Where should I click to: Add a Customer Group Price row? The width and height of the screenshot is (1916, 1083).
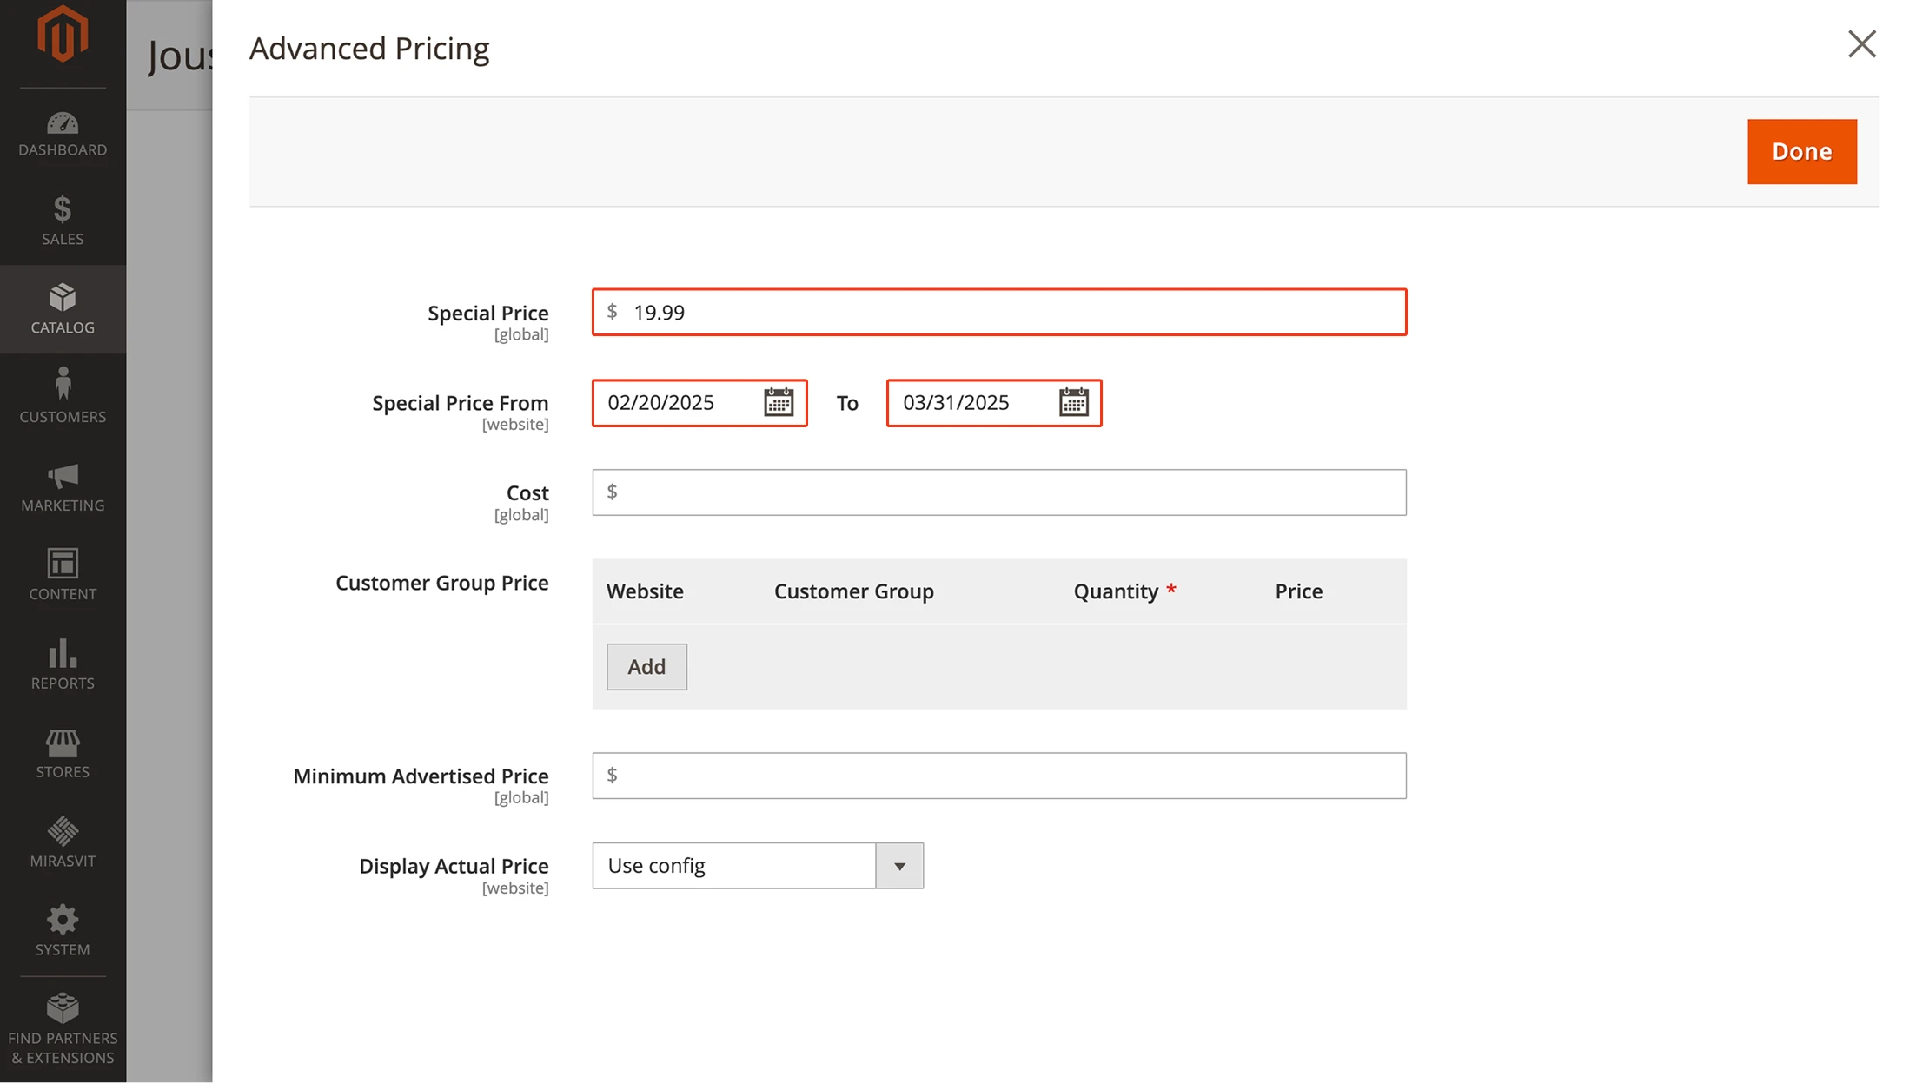pos(646,667)
